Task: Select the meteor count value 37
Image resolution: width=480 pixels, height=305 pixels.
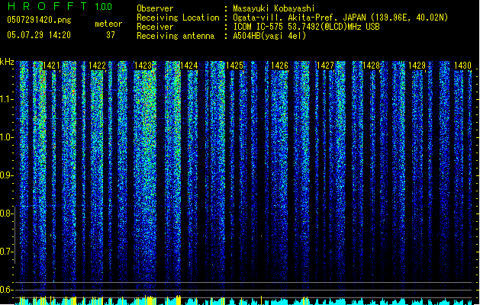Action: click(x=111, y=35)
